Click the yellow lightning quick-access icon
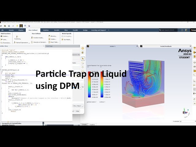This screenshot has height=147, width=196. pos(17,26)
